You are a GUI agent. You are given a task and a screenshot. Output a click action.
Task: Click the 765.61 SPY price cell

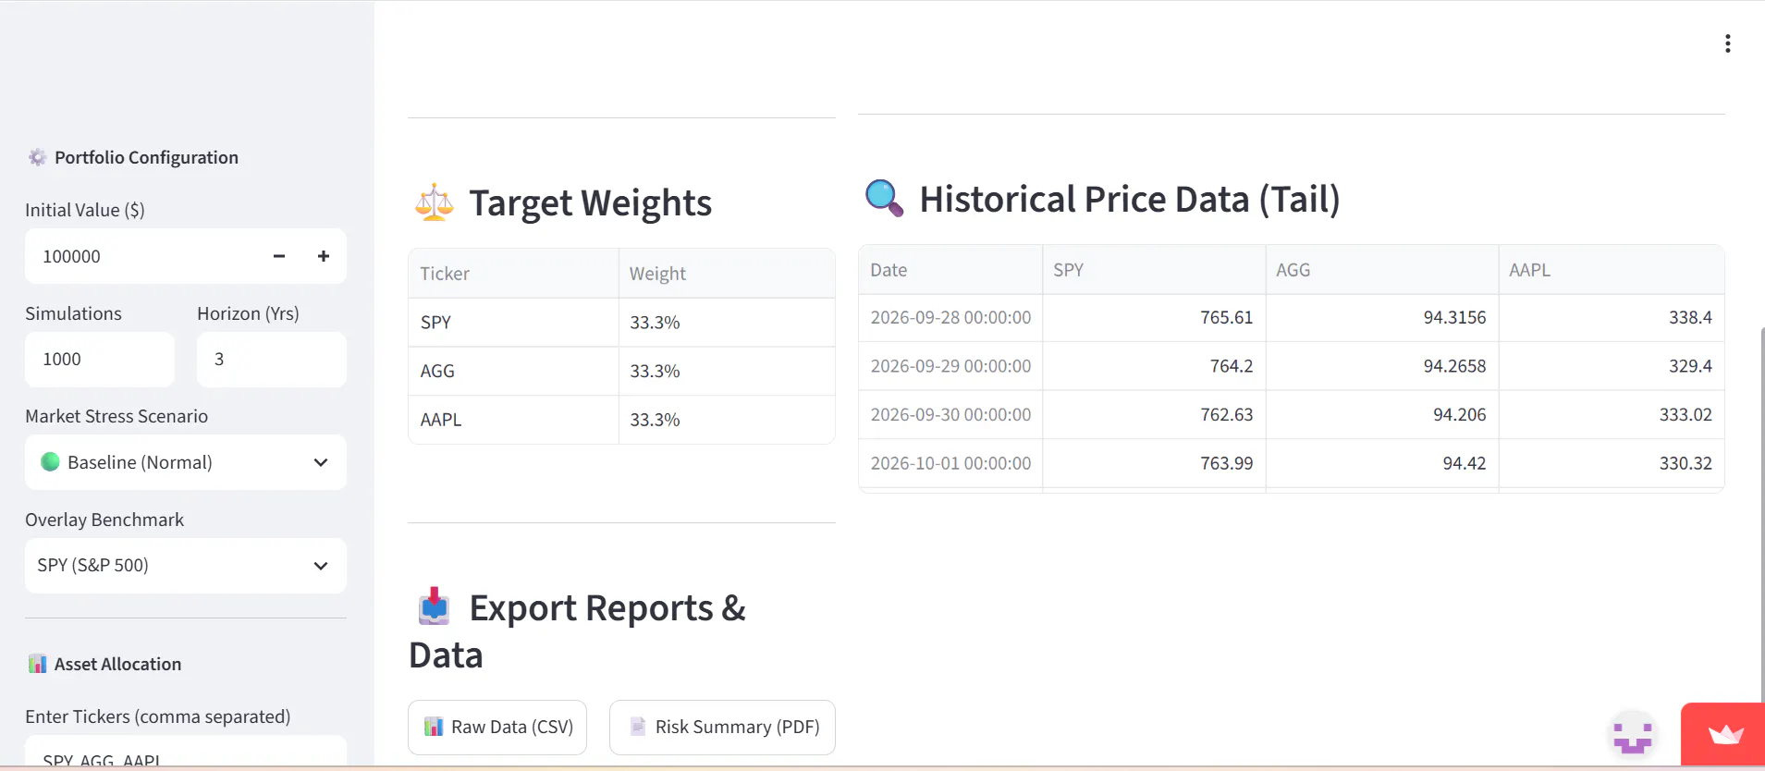coord(1154,318)
